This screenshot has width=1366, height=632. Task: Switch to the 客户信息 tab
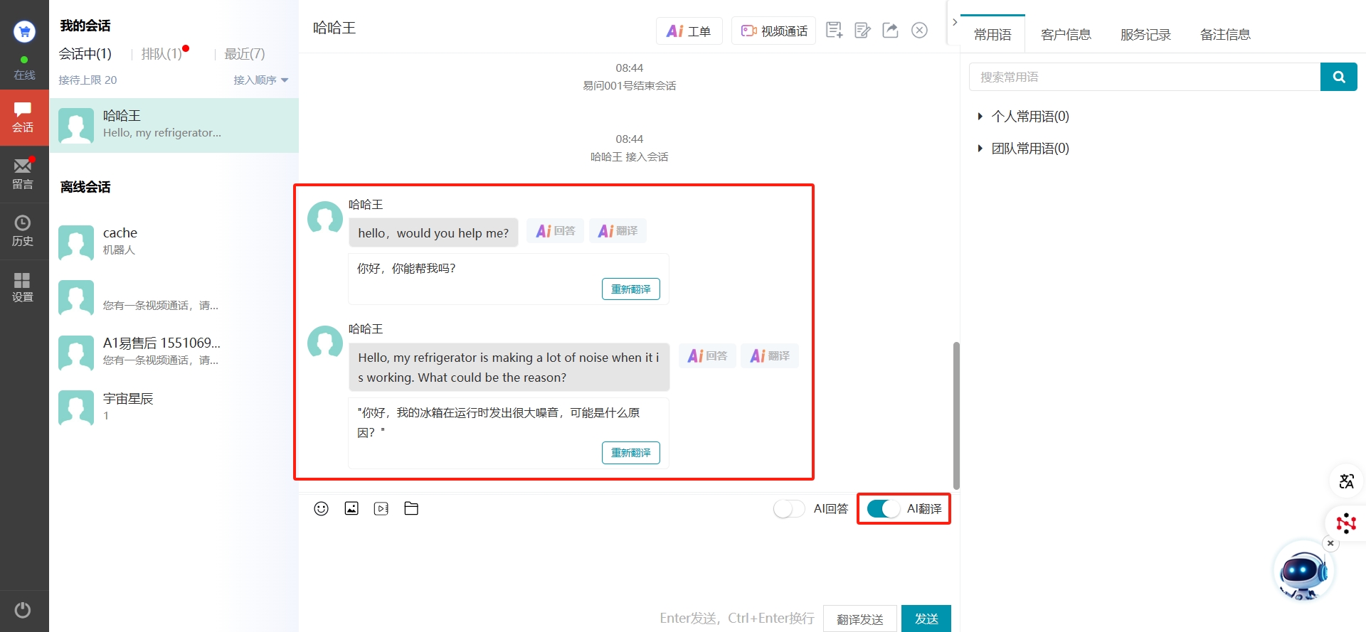pyautogui.click(x=1066, y=34)
